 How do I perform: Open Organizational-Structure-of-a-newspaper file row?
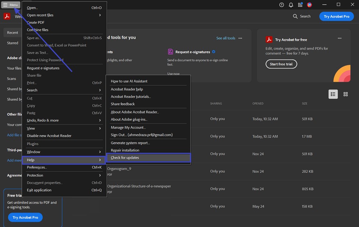(x=139, y=186)
